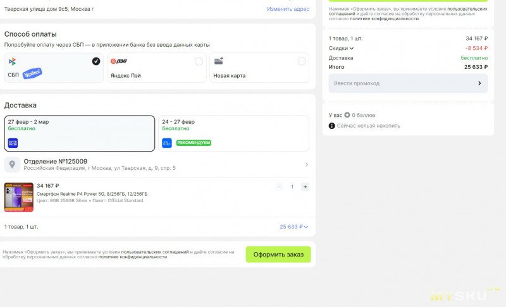
Task: Choose the 24 - 27 февр delivery option
Action: point(233,133)
